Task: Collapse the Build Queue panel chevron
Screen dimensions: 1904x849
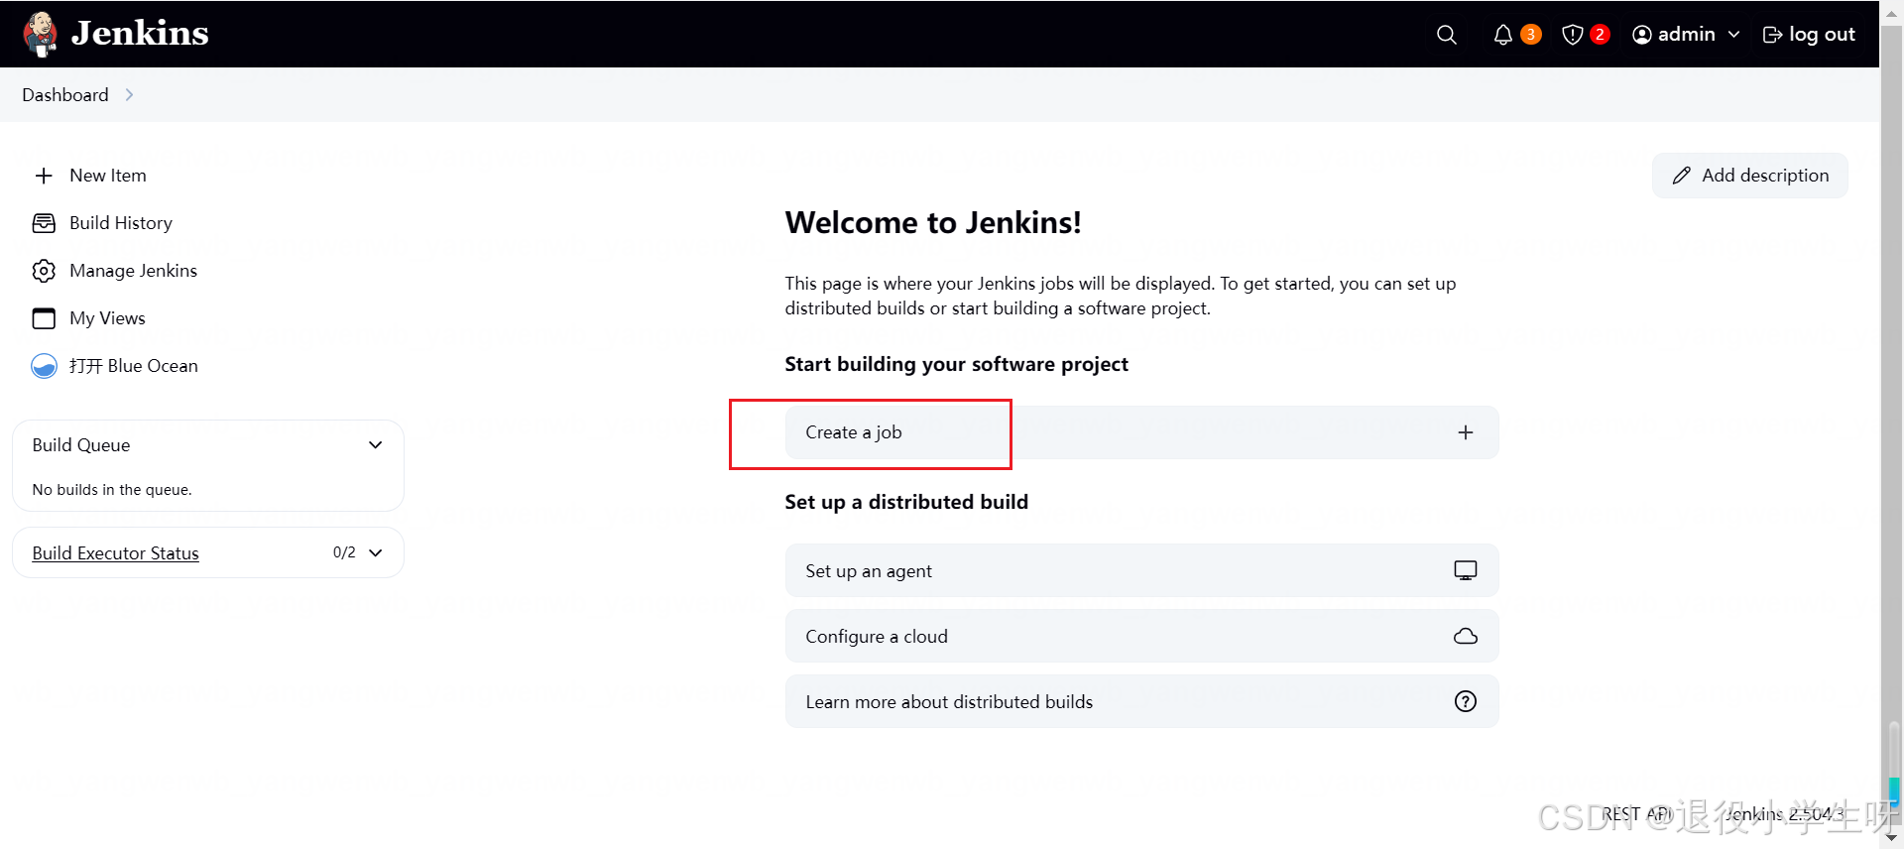Action: point(376,445)
